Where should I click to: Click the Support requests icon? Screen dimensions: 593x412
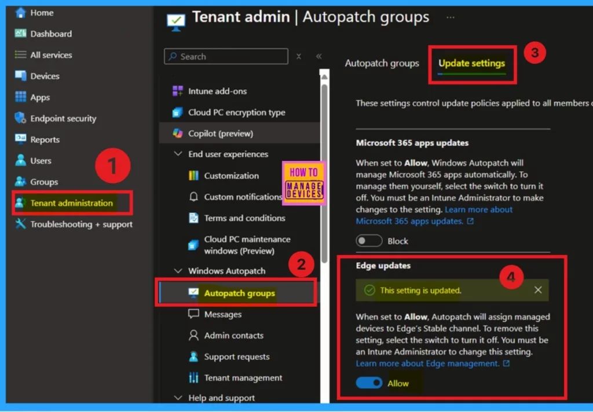(193, 356)
